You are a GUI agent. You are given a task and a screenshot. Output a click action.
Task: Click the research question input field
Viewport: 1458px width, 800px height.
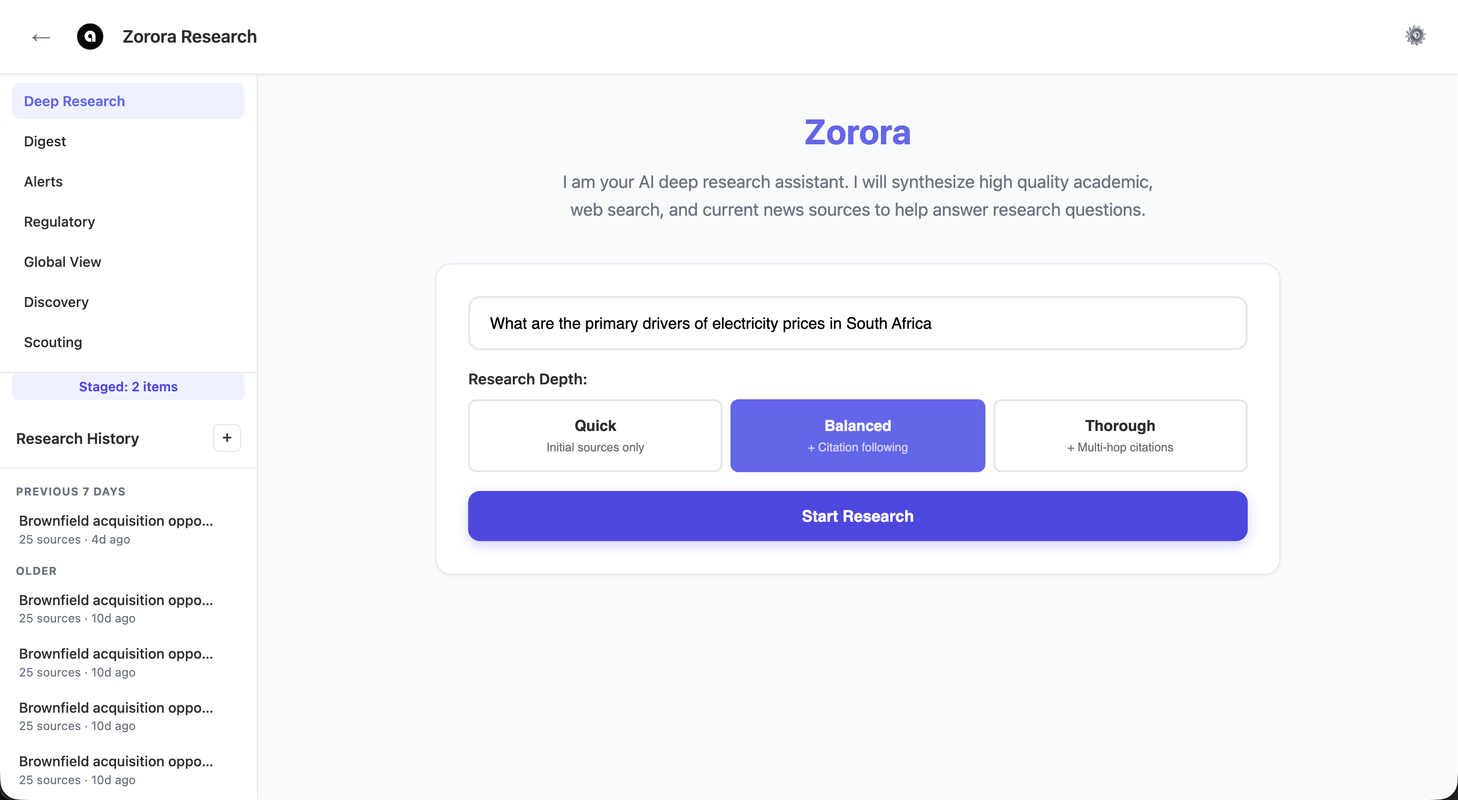click(857, 323)
